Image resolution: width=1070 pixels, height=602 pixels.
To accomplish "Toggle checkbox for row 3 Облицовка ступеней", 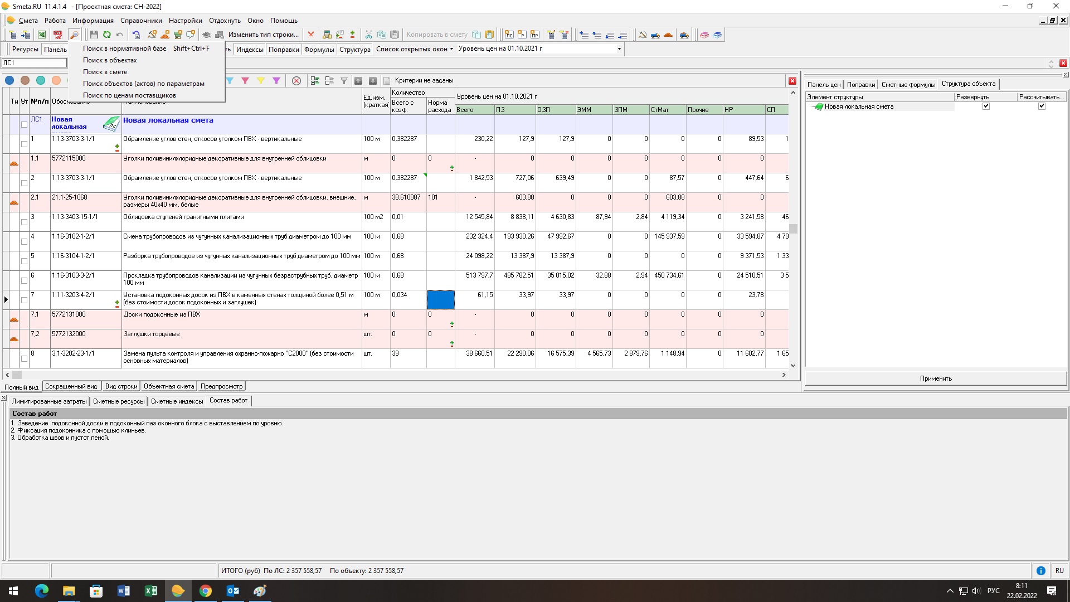I will tap(24, 222).
